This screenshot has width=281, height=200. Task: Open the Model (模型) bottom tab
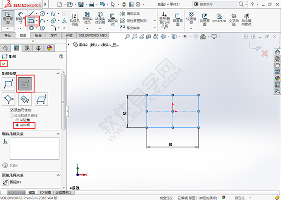click(x=32, y=193)
